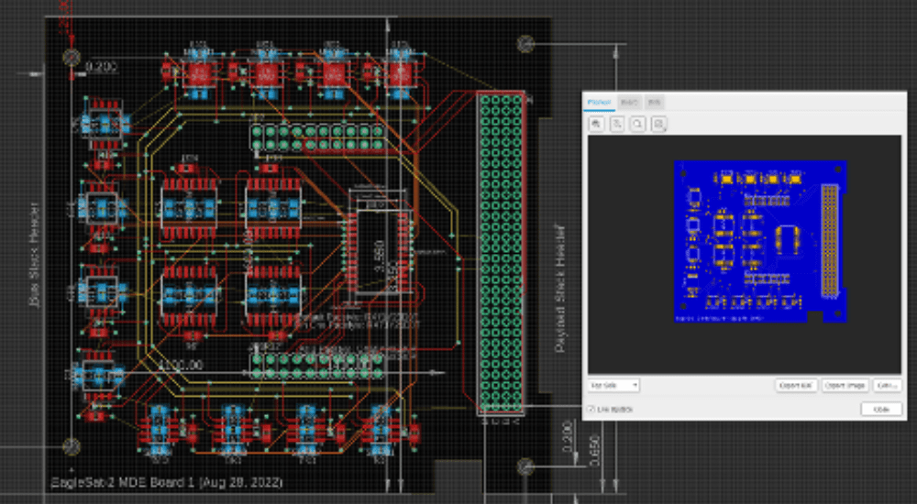The width and height of the screenshot is (917, 504).
Task: Select the bottom-left mounting hole on the board
Action: (71, 446)
